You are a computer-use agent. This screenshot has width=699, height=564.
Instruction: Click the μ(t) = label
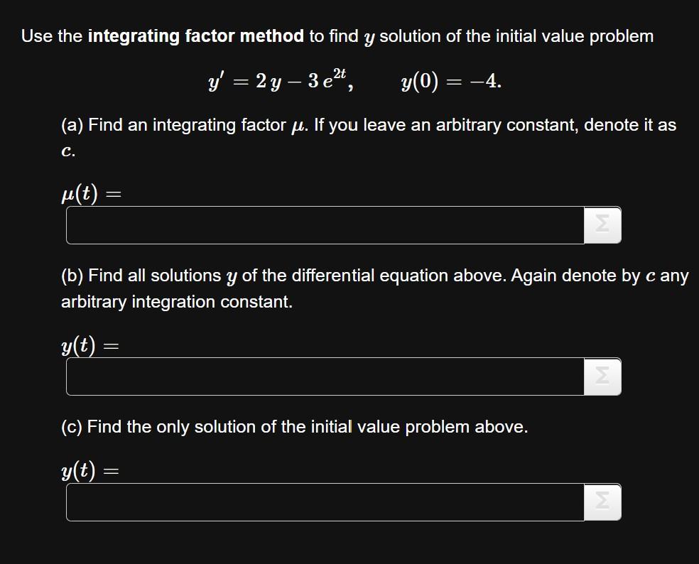(x=92, y=194)
